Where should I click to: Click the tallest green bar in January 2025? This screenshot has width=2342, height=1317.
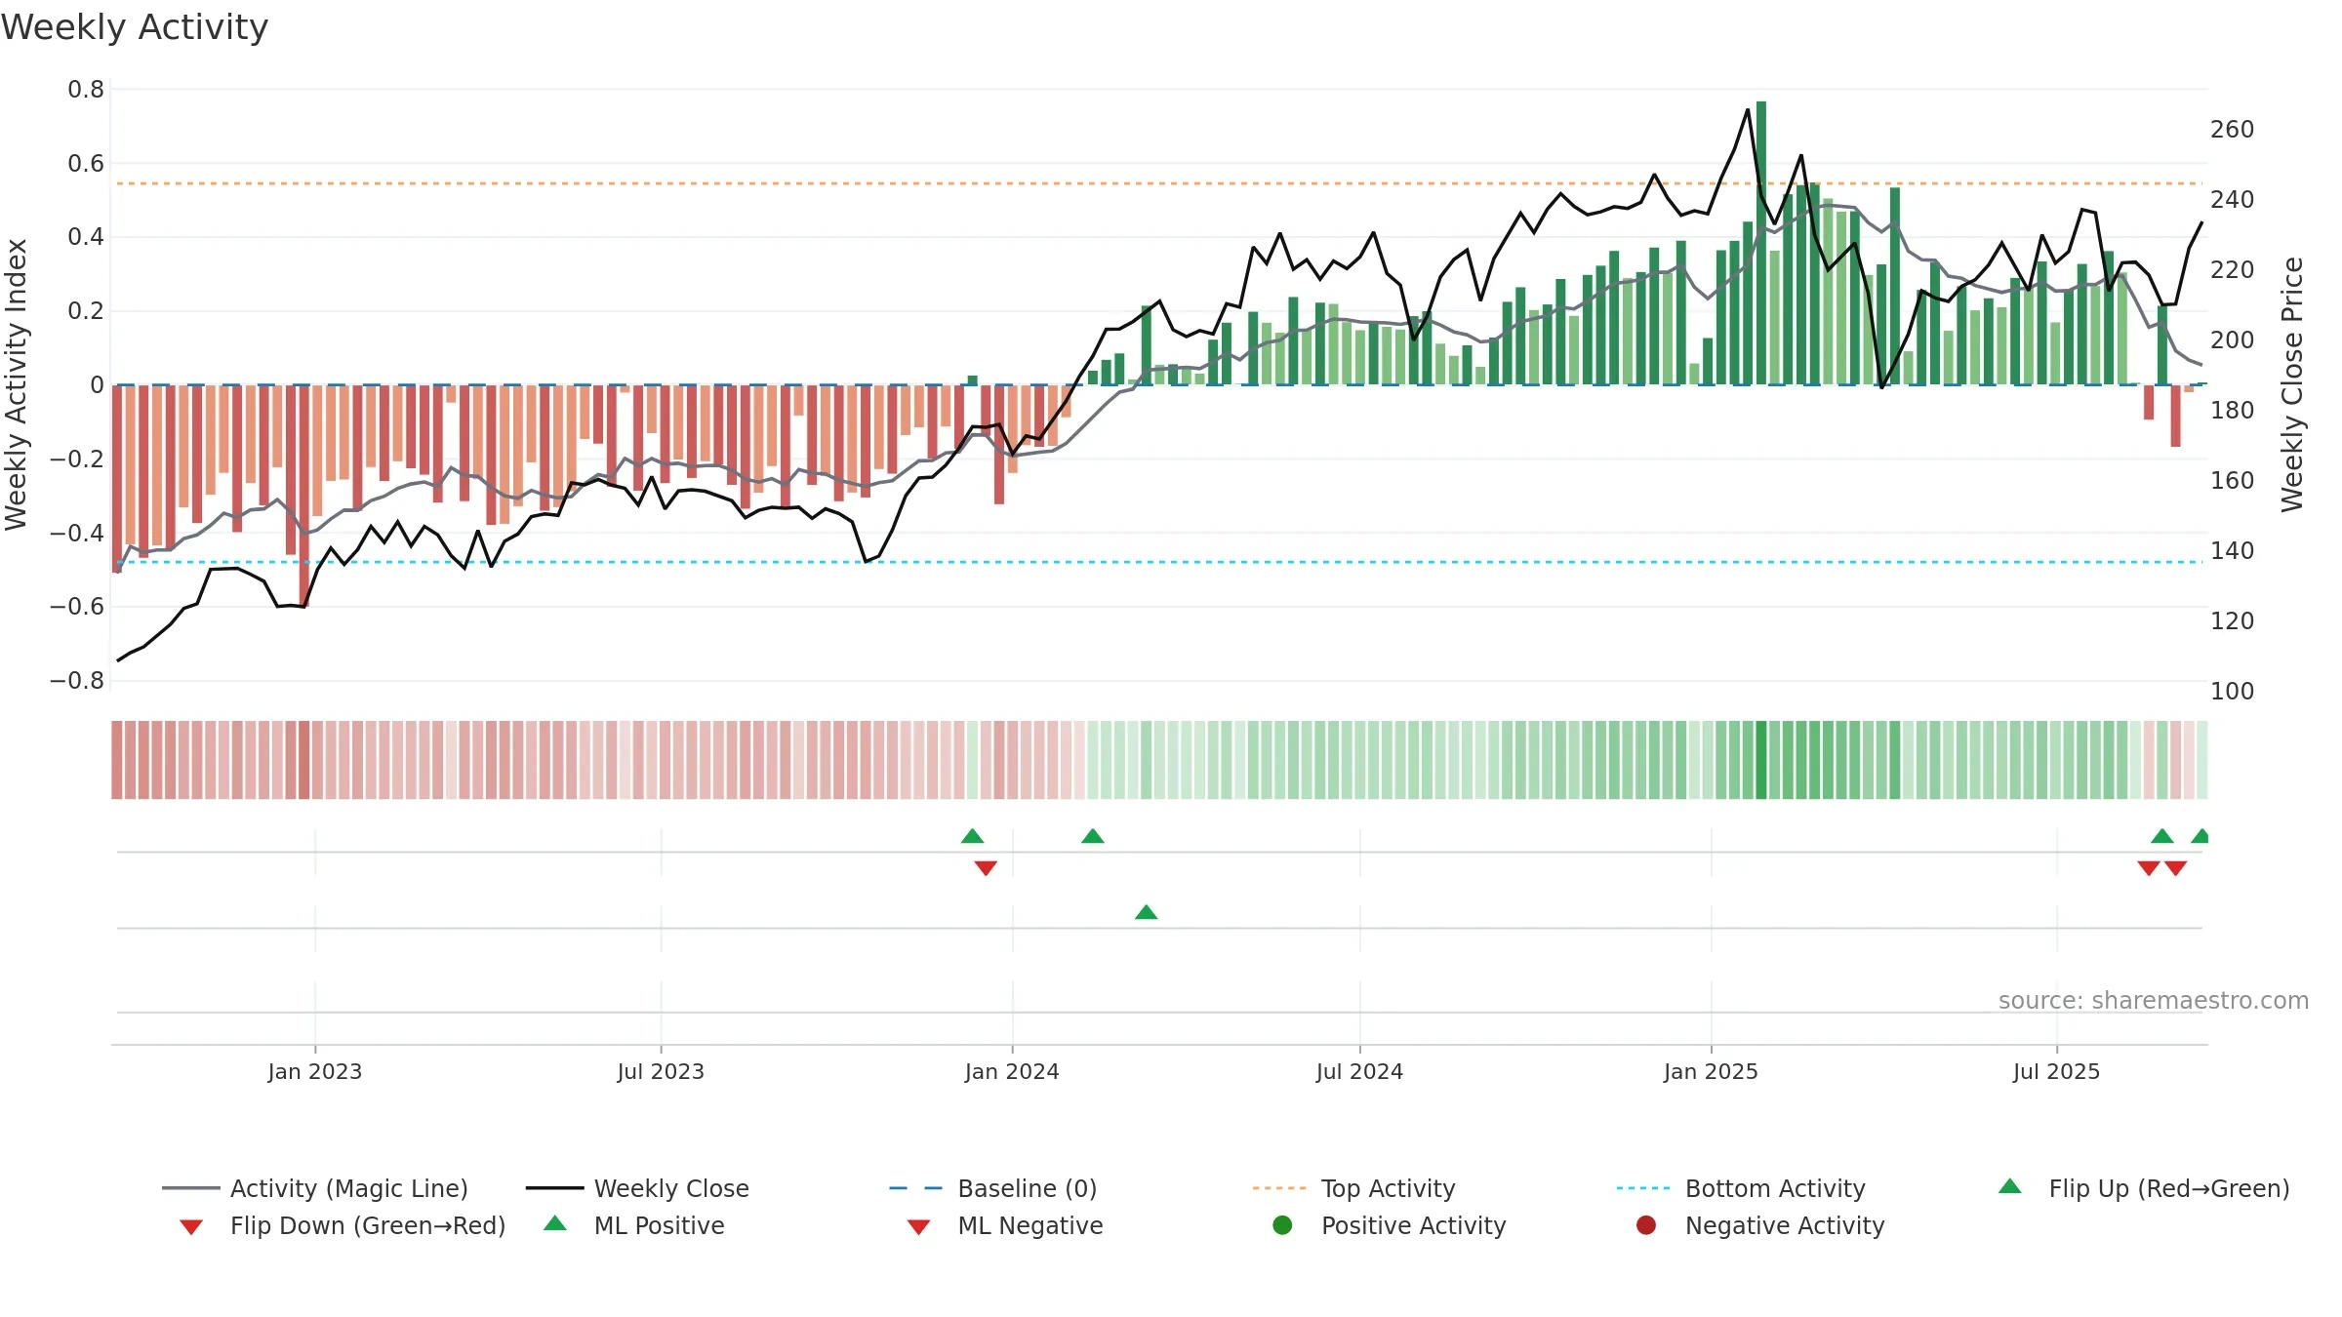pyautogui.click(x=1761, y=243)
